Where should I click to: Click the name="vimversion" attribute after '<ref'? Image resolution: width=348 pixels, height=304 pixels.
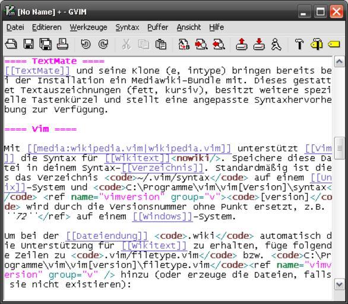(x=118, y=197)
